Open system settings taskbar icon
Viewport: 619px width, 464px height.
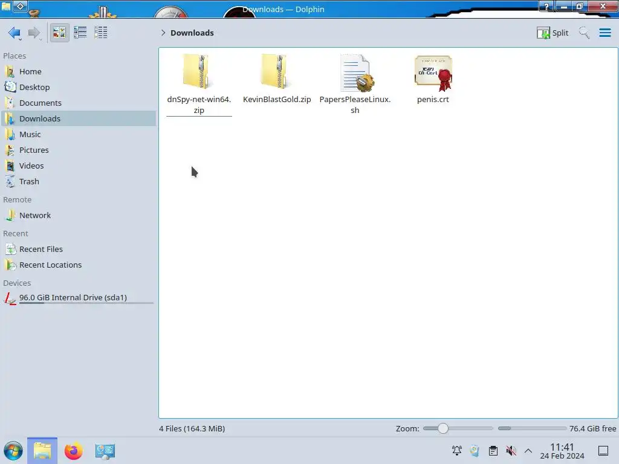coord(105,451)
